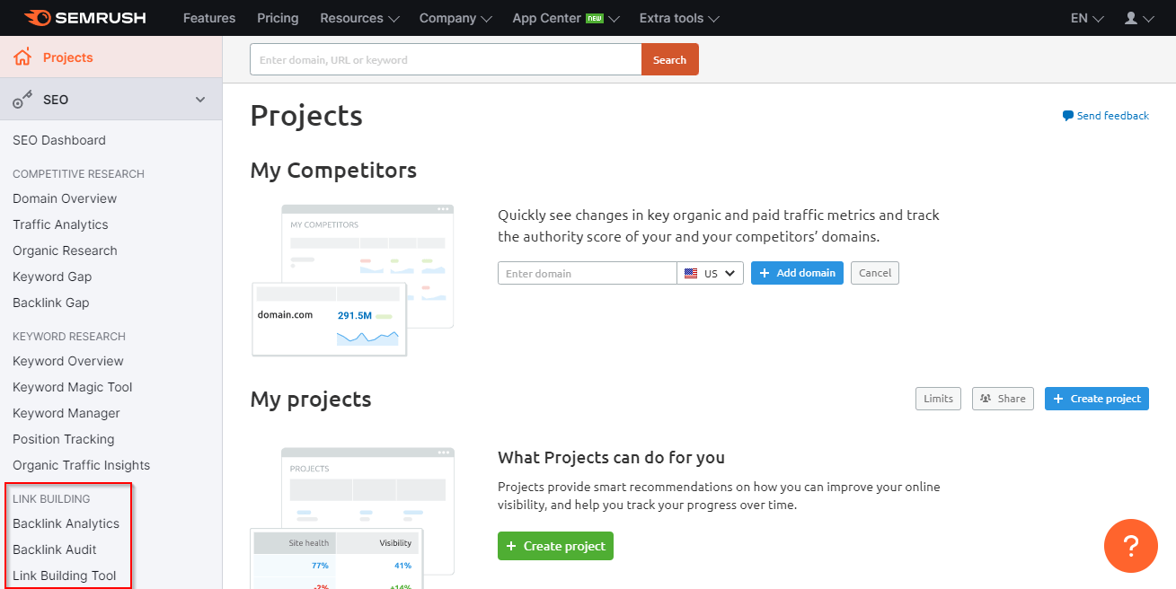Open the Extra tools dropdown

pos(679,18)
